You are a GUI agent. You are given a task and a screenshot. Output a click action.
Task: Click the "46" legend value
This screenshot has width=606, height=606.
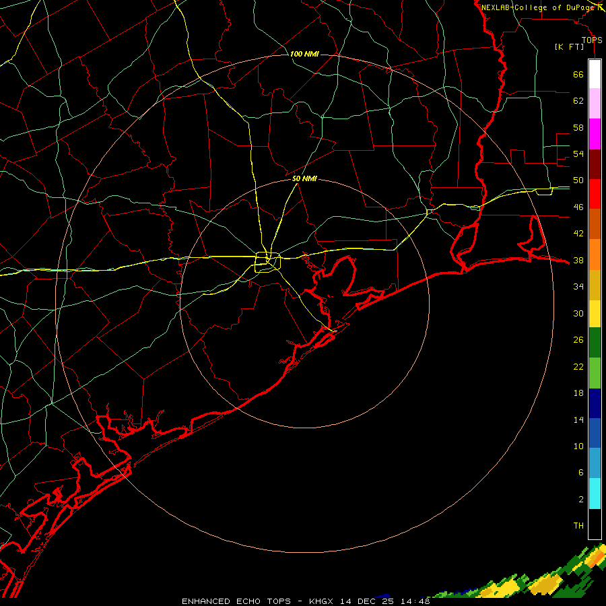(578, 207)
